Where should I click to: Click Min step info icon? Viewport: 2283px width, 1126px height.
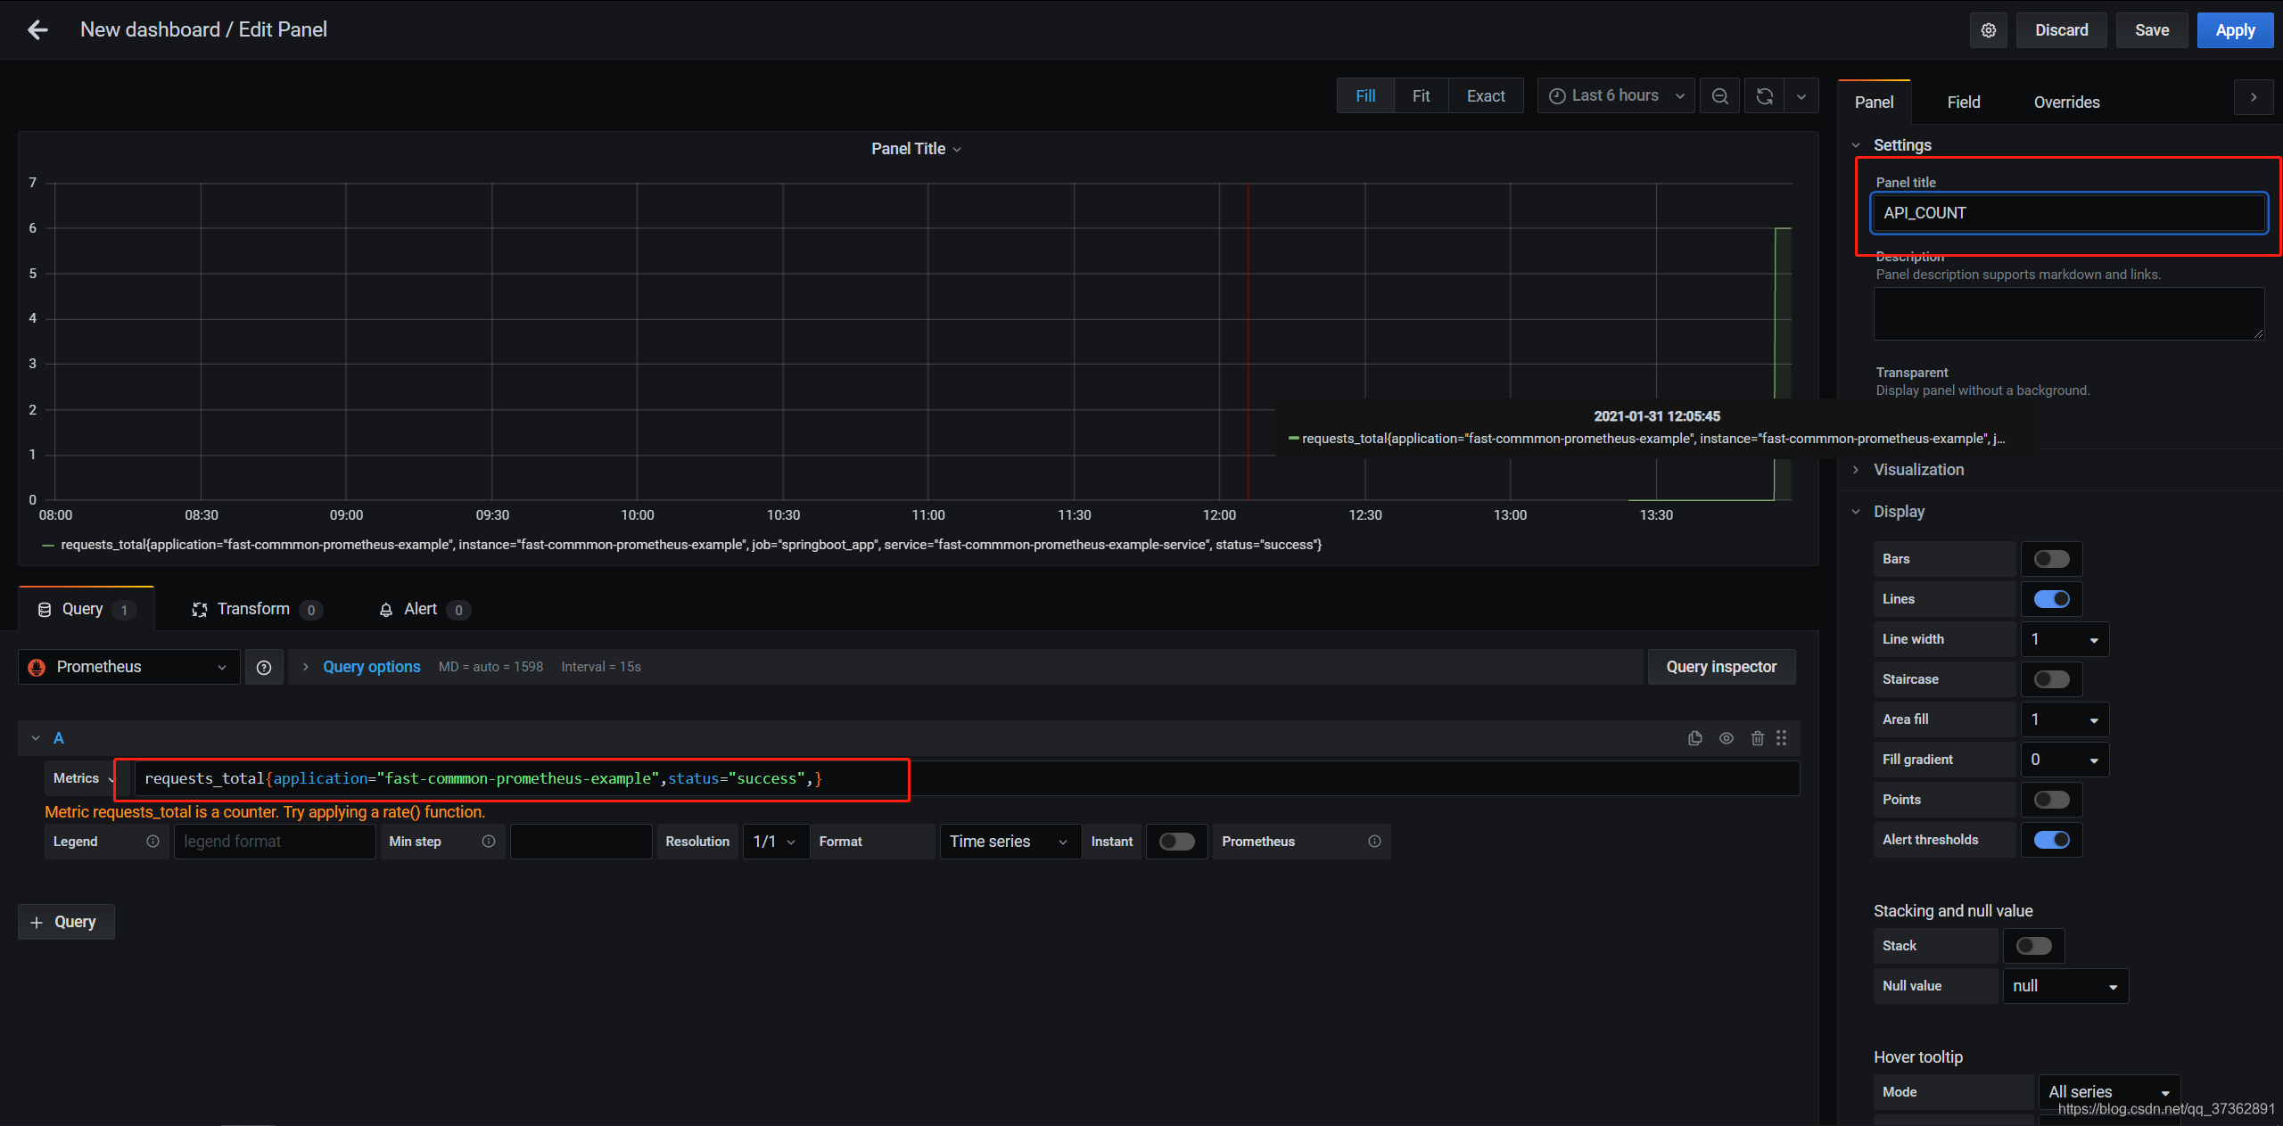(x=489, y=842)
